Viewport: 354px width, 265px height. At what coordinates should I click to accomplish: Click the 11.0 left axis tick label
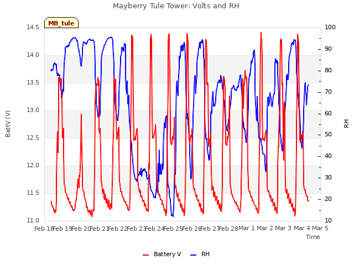tap(33, 221)
